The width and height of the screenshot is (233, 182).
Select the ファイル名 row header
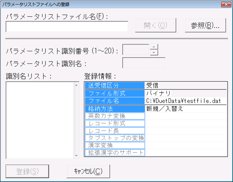pos(115,101)
